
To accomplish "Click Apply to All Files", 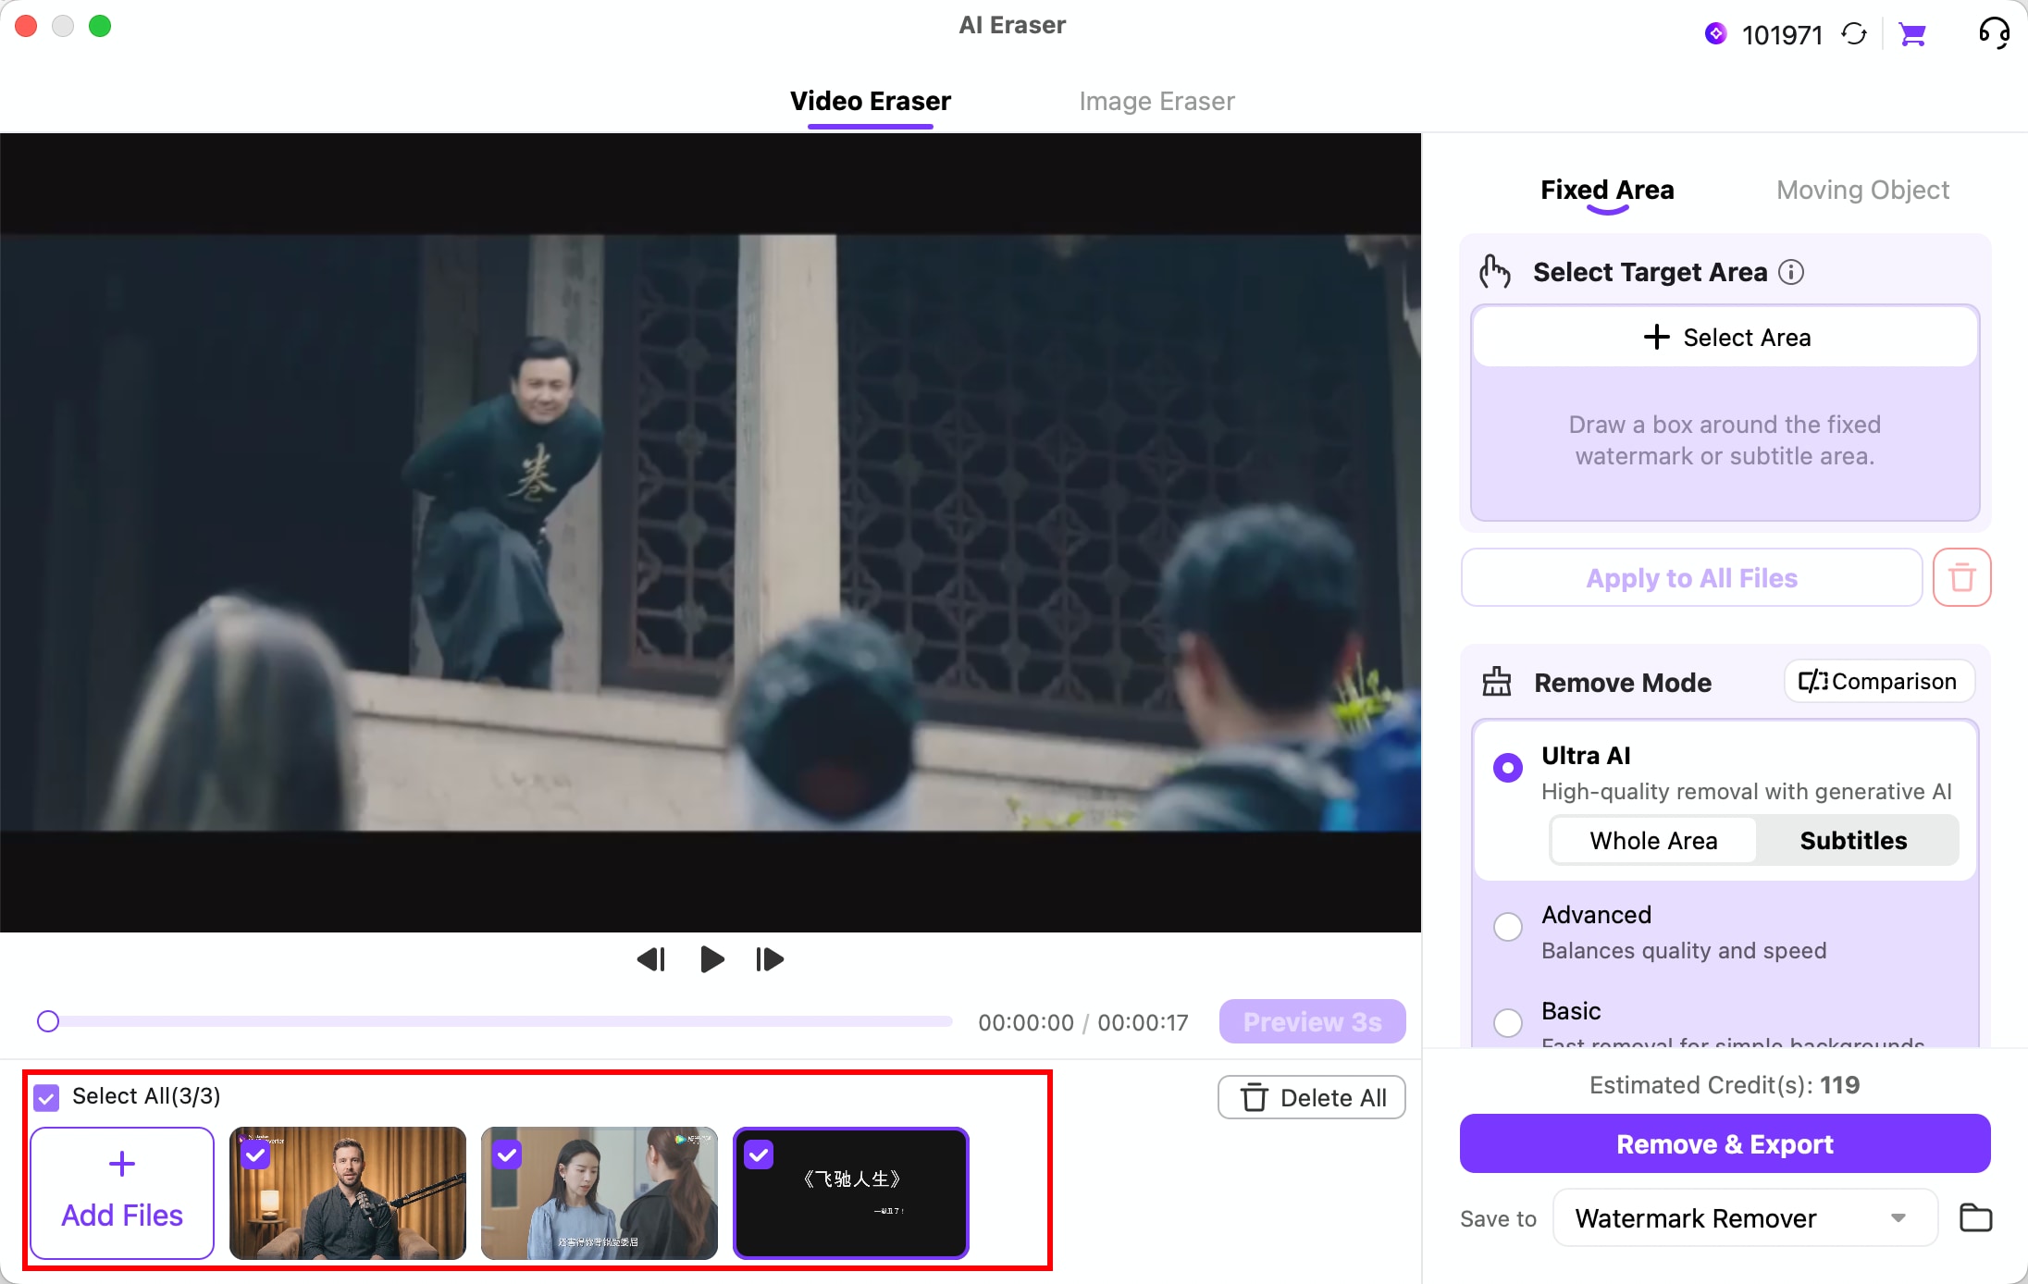I will coord(1691,577).
